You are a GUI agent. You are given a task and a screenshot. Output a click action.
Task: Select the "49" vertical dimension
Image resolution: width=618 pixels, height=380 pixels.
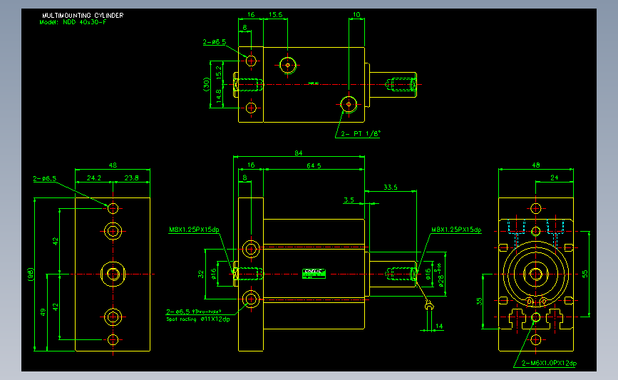point(43,312)
